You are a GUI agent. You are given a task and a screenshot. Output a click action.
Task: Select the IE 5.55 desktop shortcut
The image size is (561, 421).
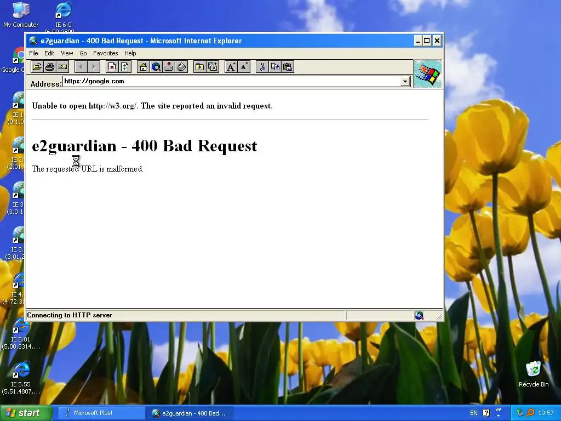tap(21, 378)
